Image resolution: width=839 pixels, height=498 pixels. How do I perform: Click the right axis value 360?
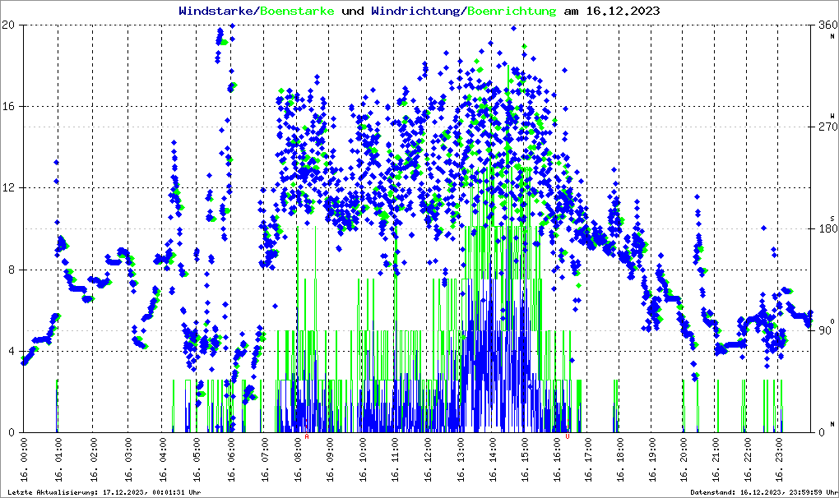point(827,25)
